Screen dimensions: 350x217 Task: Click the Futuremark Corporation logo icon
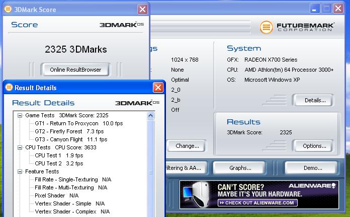(266, 27)
